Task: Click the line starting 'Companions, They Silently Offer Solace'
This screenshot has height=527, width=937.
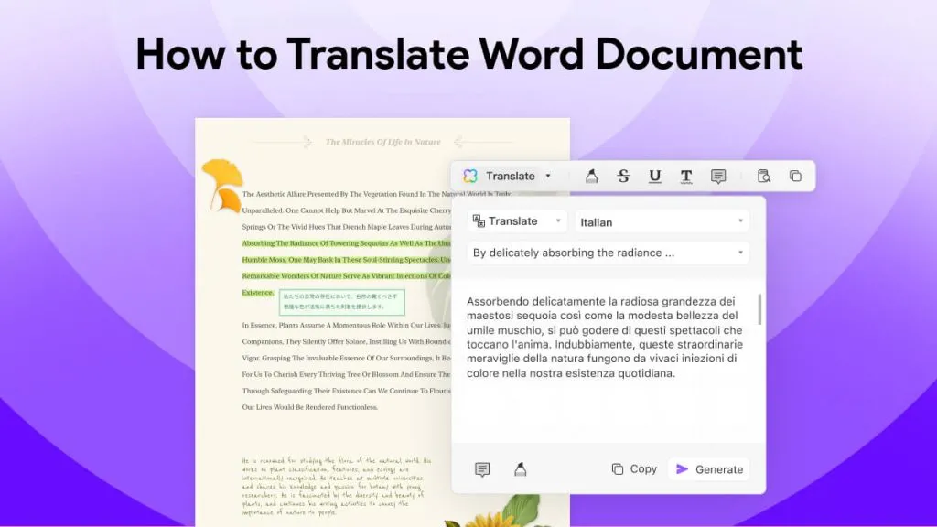Action: coord(346,342)
